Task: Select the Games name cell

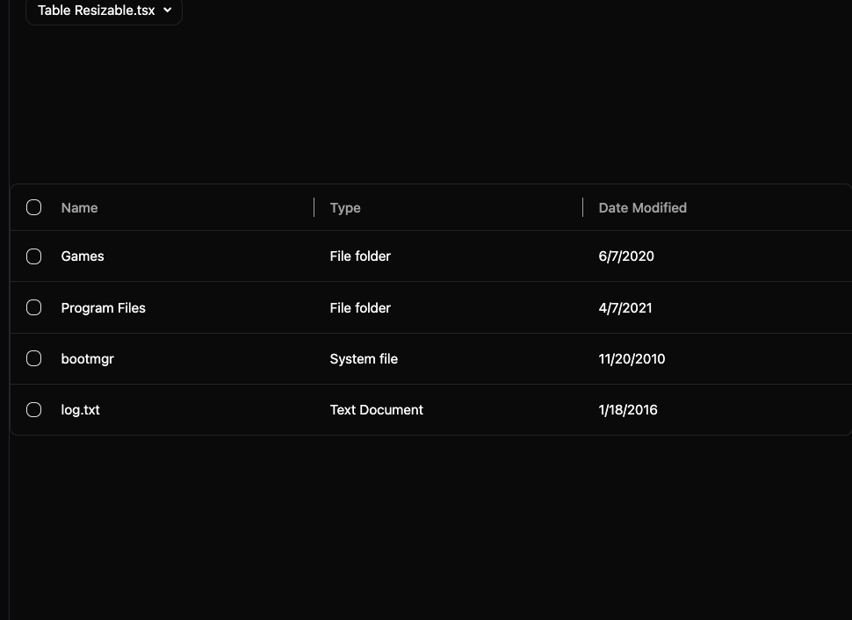Action: pos(83,256)
